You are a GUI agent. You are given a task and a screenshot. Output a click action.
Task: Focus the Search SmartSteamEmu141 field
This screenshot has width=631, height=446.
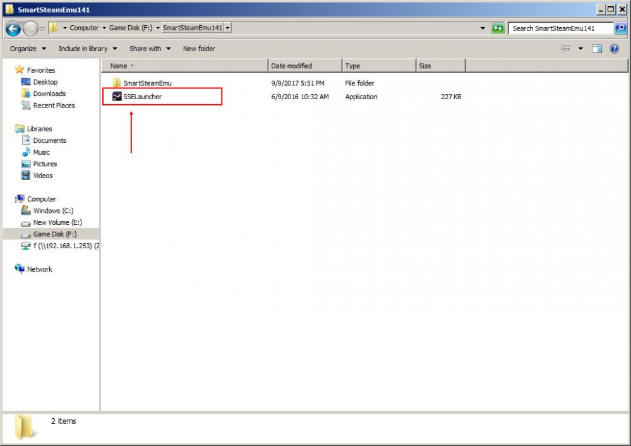(561, 28)
